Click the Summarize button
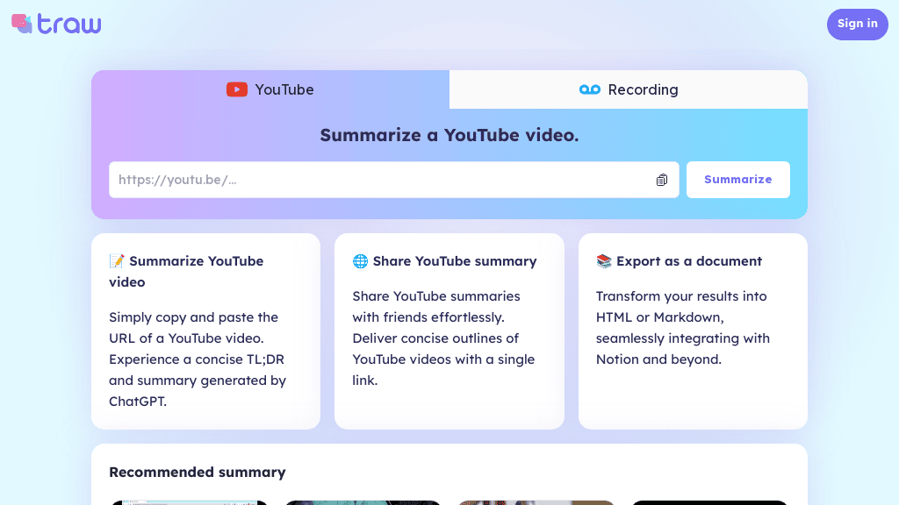The image size is (899, 505). tap(737, 179)
